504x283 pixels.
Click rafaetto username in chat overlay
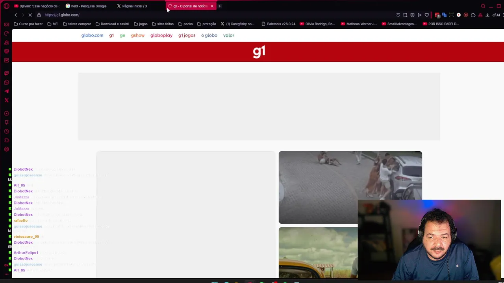click(20, 221)
